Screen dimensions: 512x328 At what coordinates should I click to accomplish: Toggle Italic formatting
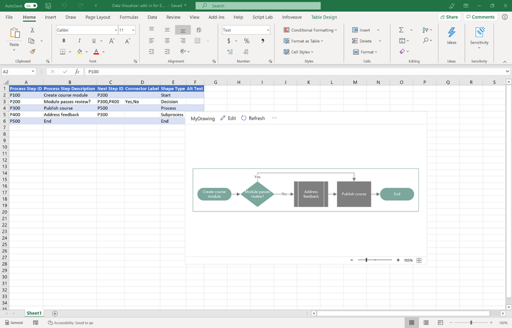[x=79, y=41]
